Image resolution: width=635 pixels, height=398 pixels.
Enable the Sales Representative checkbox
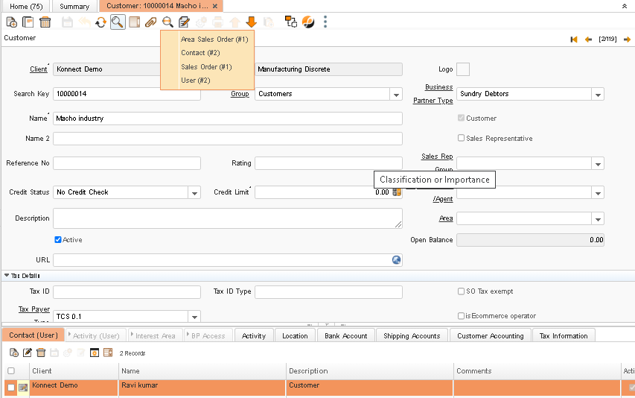(461, 138)
